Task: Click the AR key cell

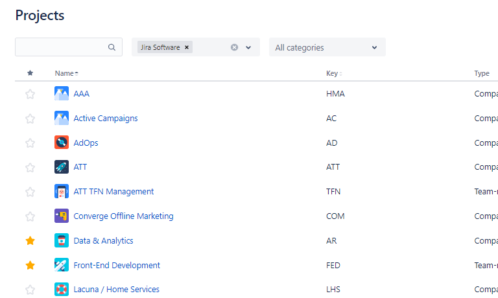Action: (331, 240)
